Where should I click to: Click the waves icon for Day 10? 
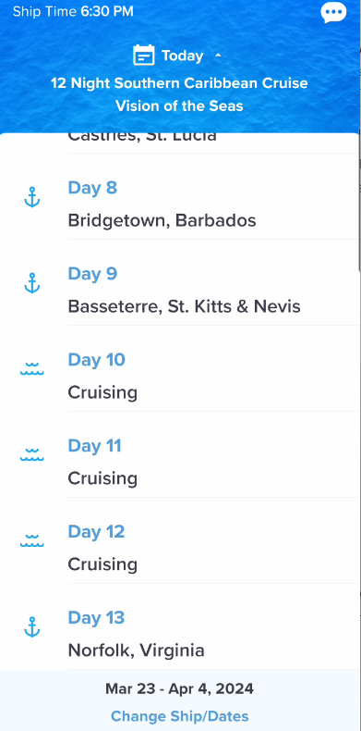point(32,368)
